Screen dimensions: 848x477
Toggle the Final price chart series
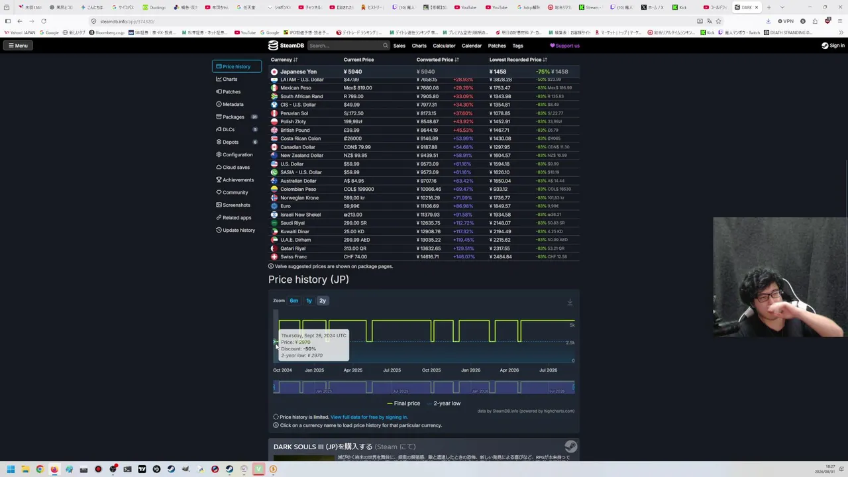[403, 403]
